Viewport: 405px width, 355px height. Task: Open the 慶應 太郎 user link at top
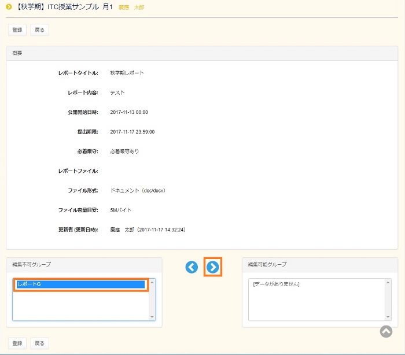click(131, 8)
